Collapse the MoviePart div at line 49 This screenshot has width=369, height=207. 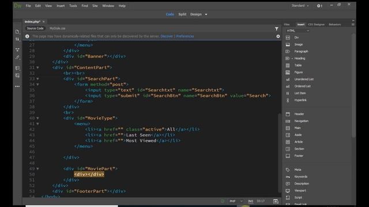point(37,168)
